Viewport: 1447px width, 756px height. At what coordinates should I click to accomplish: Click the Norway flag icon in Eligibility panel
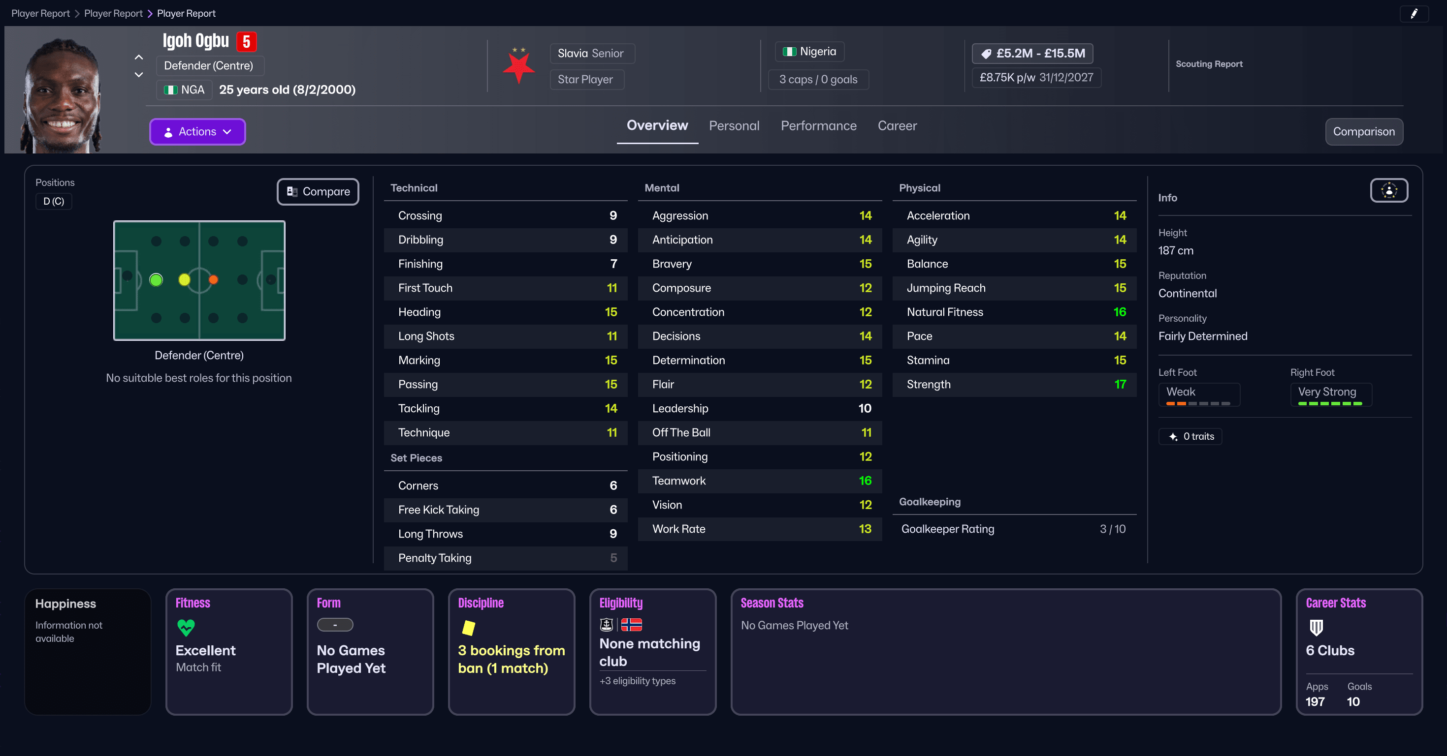(x=633, y=624)
